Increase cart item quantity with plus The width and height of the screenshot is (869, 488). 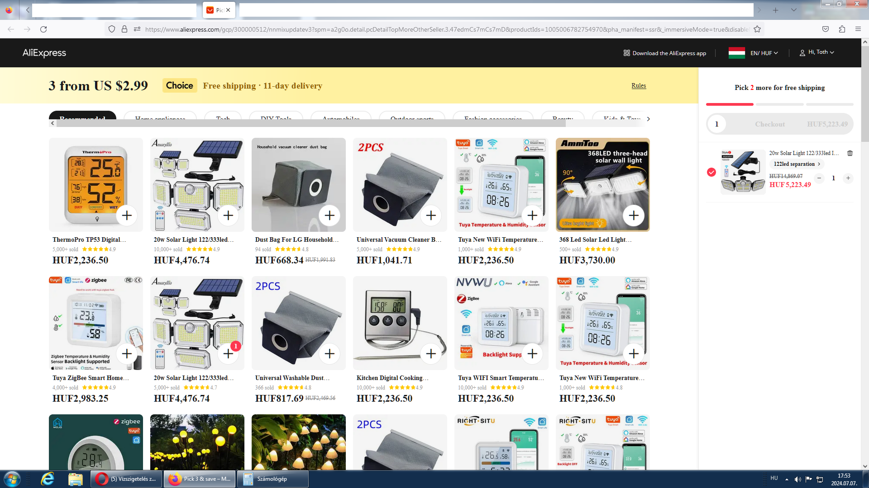pyautogui.click(x=848, y=178)
